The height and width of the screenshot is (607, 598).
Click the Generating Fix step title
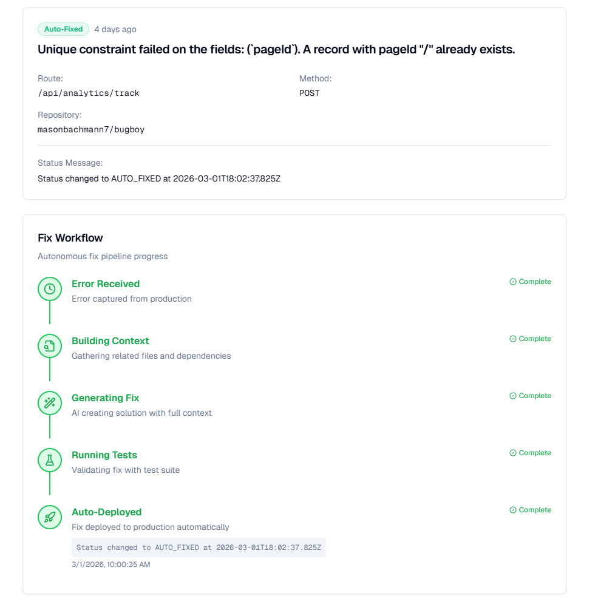click(105, 398)
